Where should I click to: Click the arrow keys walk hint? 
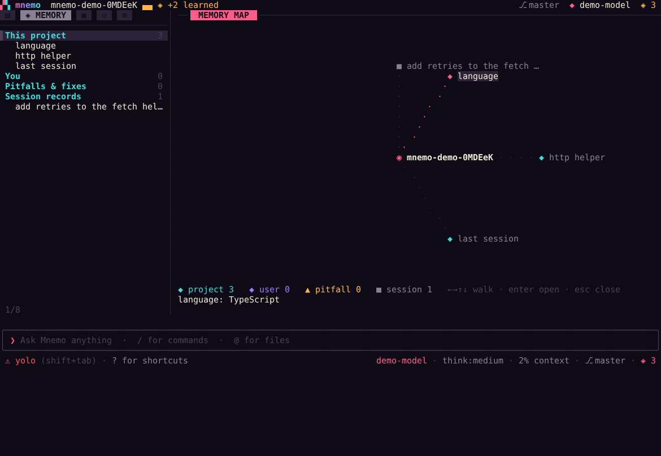coord(470,290)
